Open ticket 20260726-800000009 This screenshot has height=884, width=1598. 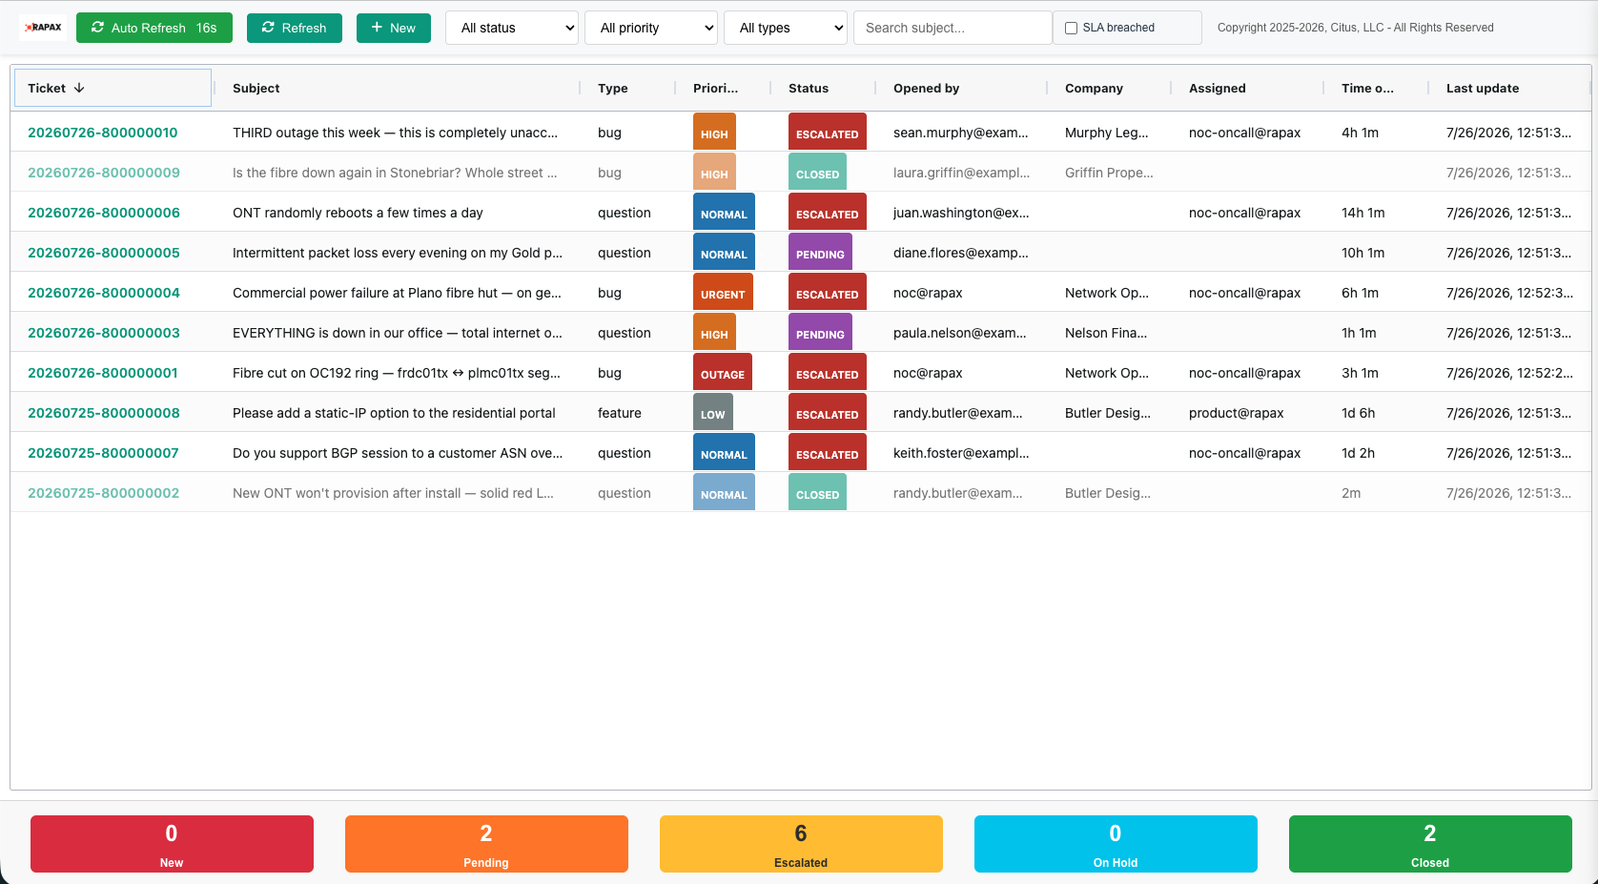pos(104,173)
